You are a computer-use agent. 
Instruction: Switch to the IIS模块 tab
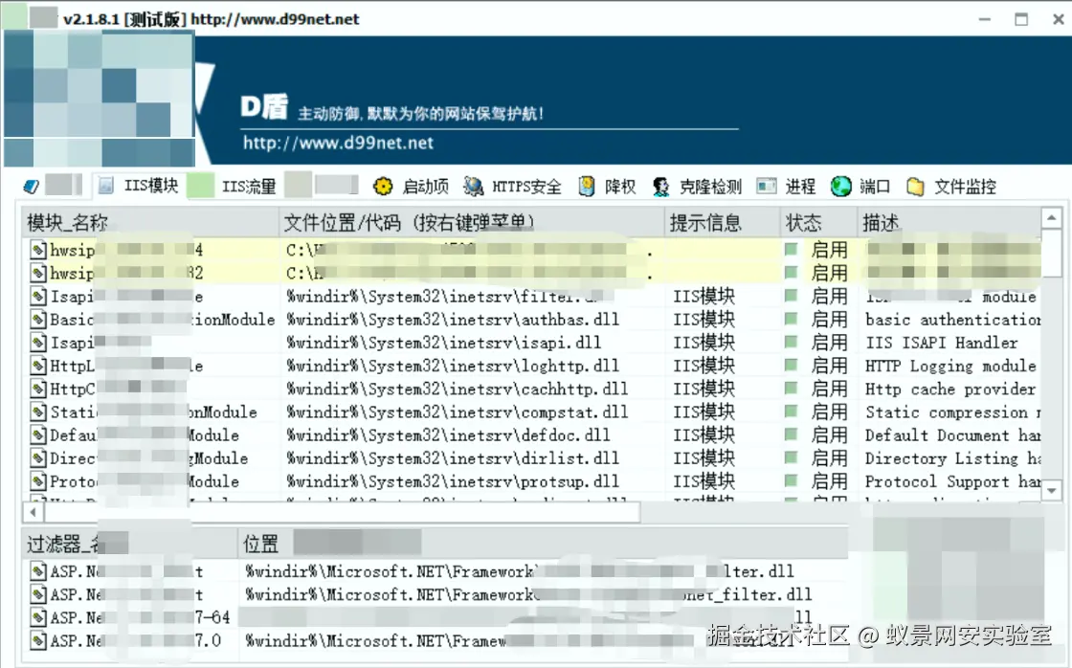pyautogui.click(x=139, y=186)
